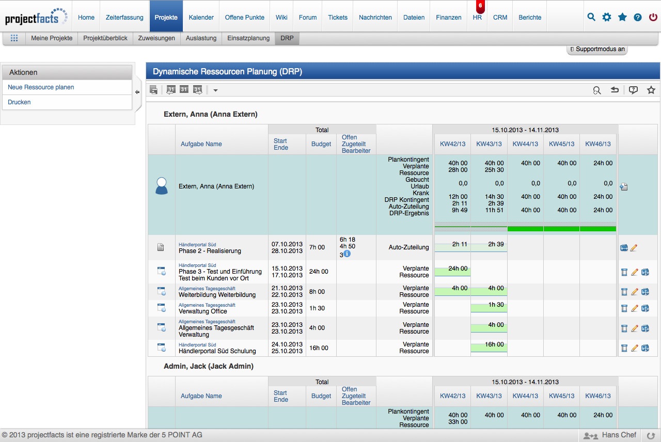Click the document icon of Phase 2 - Realisierung row
The image size is (661, 442).
[x=161, y=248]
